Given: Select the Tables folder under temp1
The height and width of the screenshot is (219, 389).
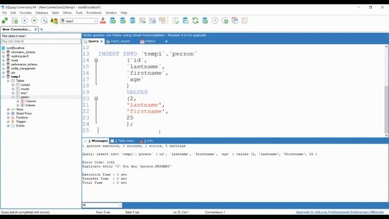Looking at the screenshot, I should 20,81.
